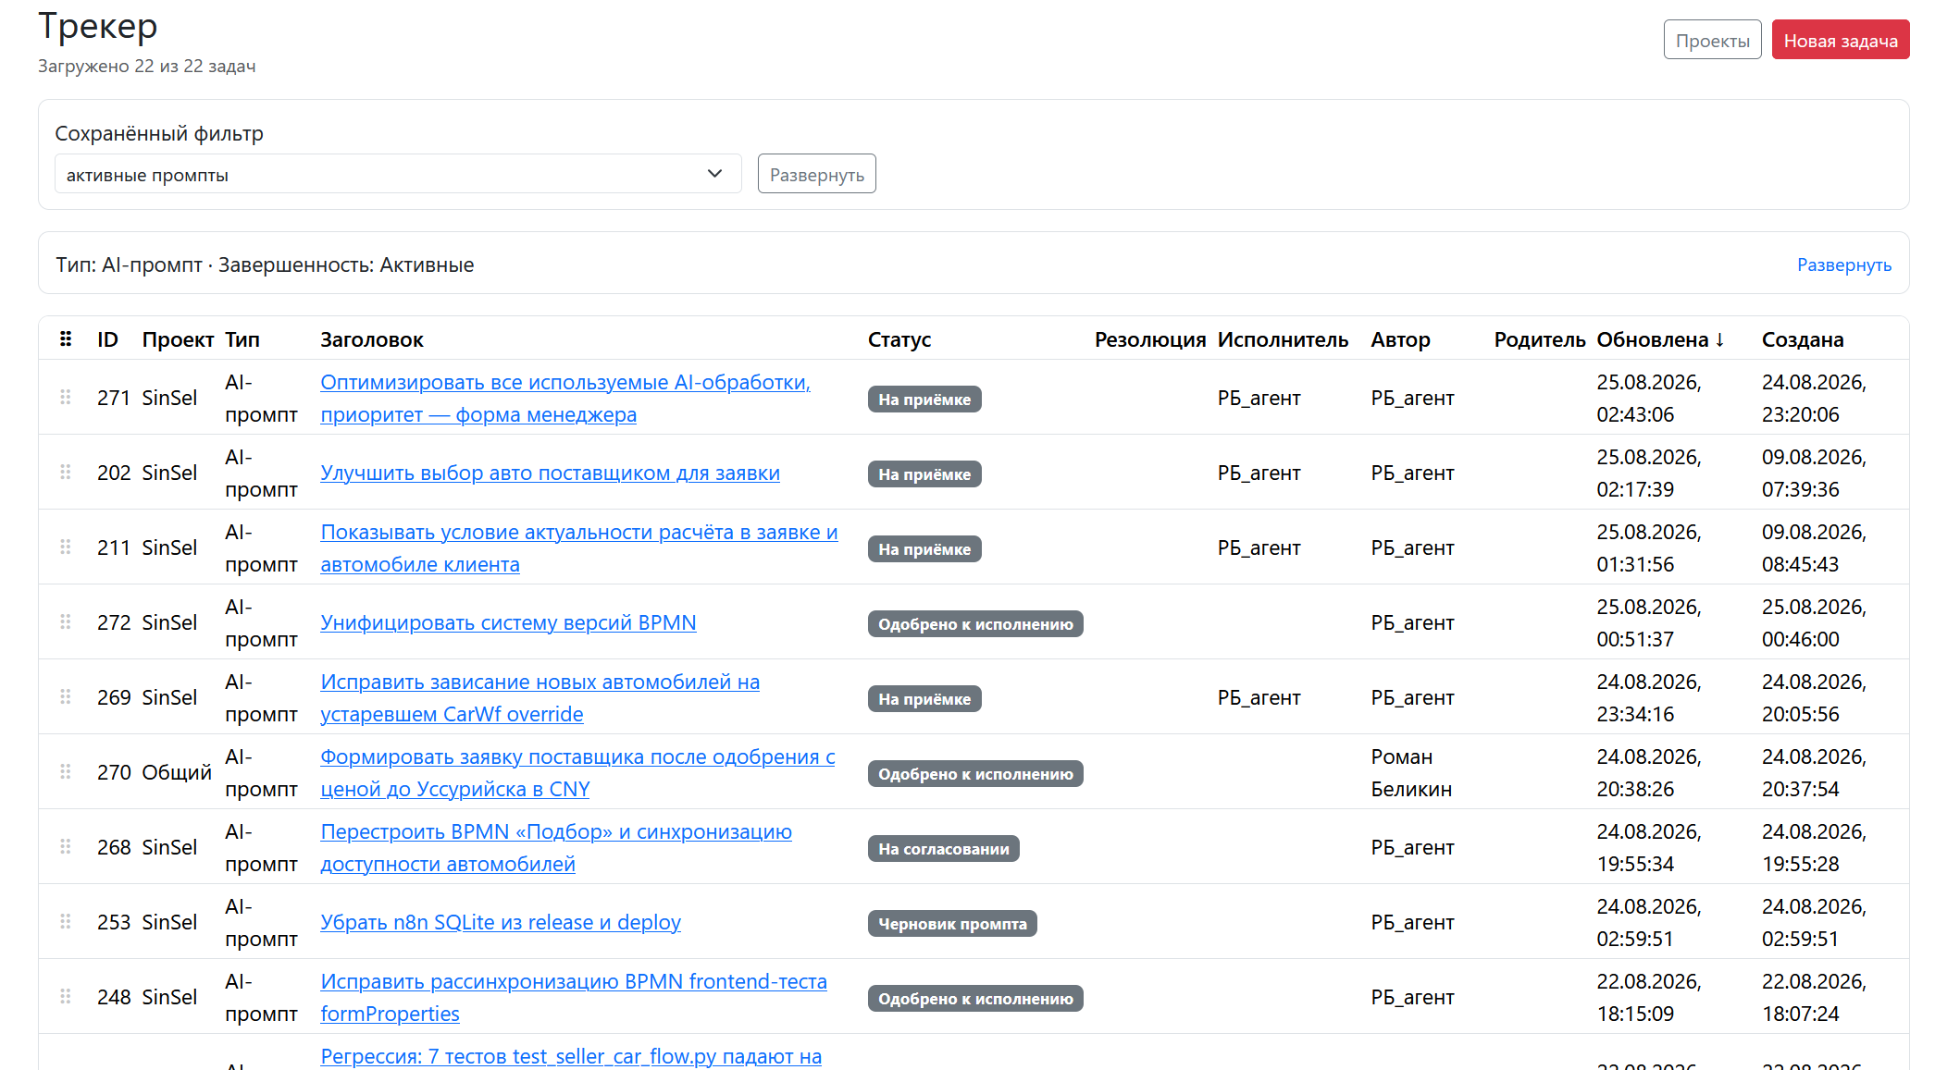Click 'Одобрено к исполнению' badge in row 270
1935x1070 pixels.
(x=975, y=773)
